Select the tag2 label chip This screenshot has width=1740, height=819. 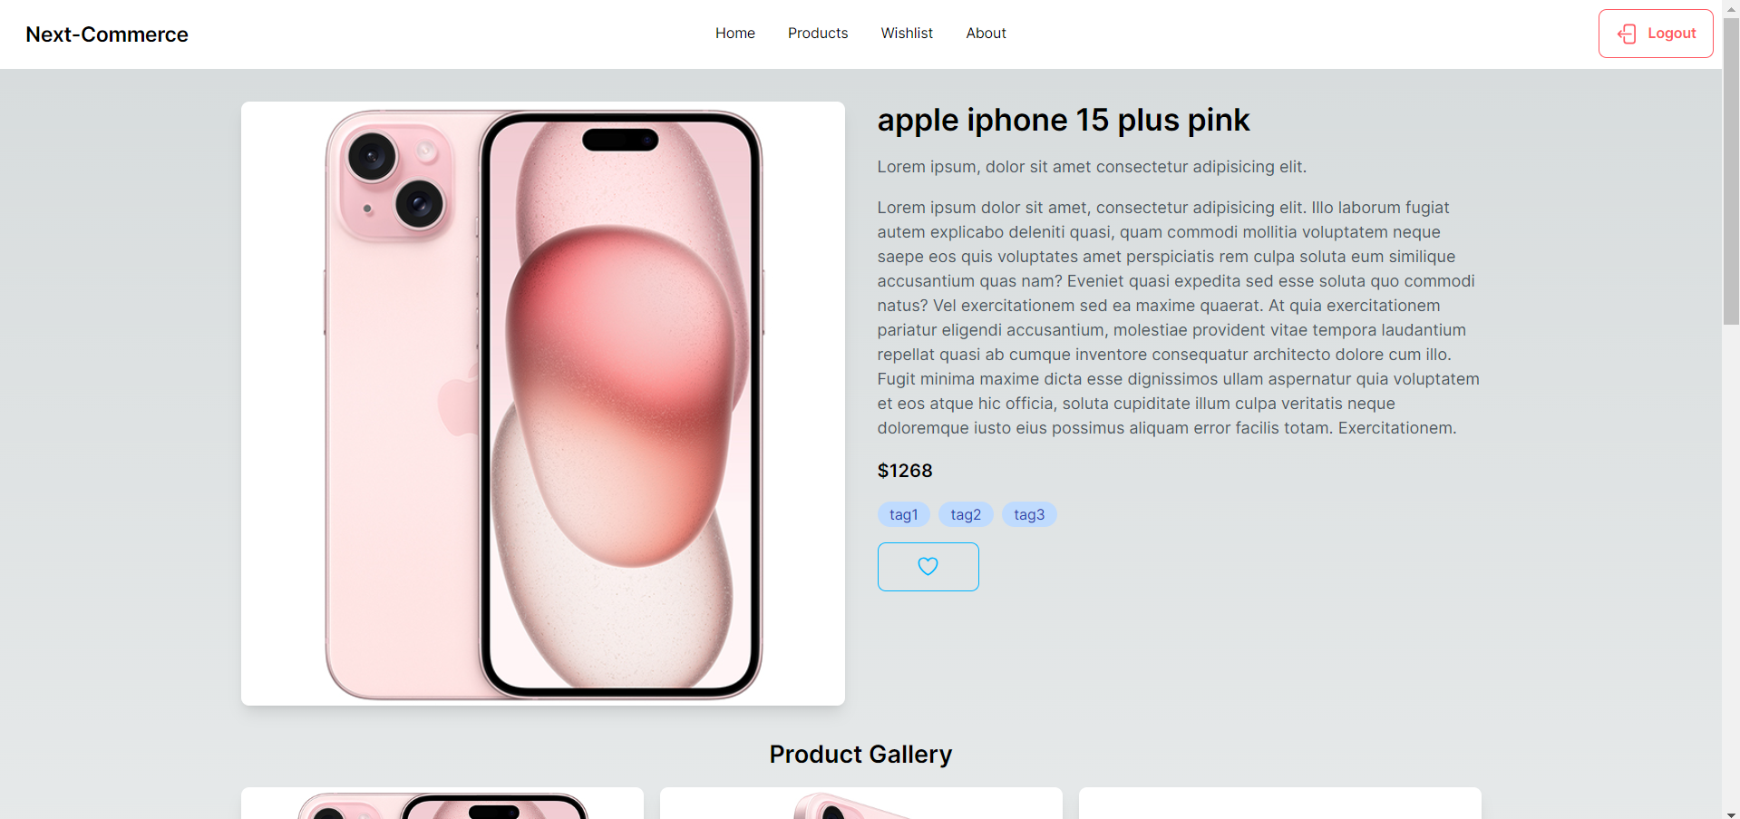coord(966,514)
